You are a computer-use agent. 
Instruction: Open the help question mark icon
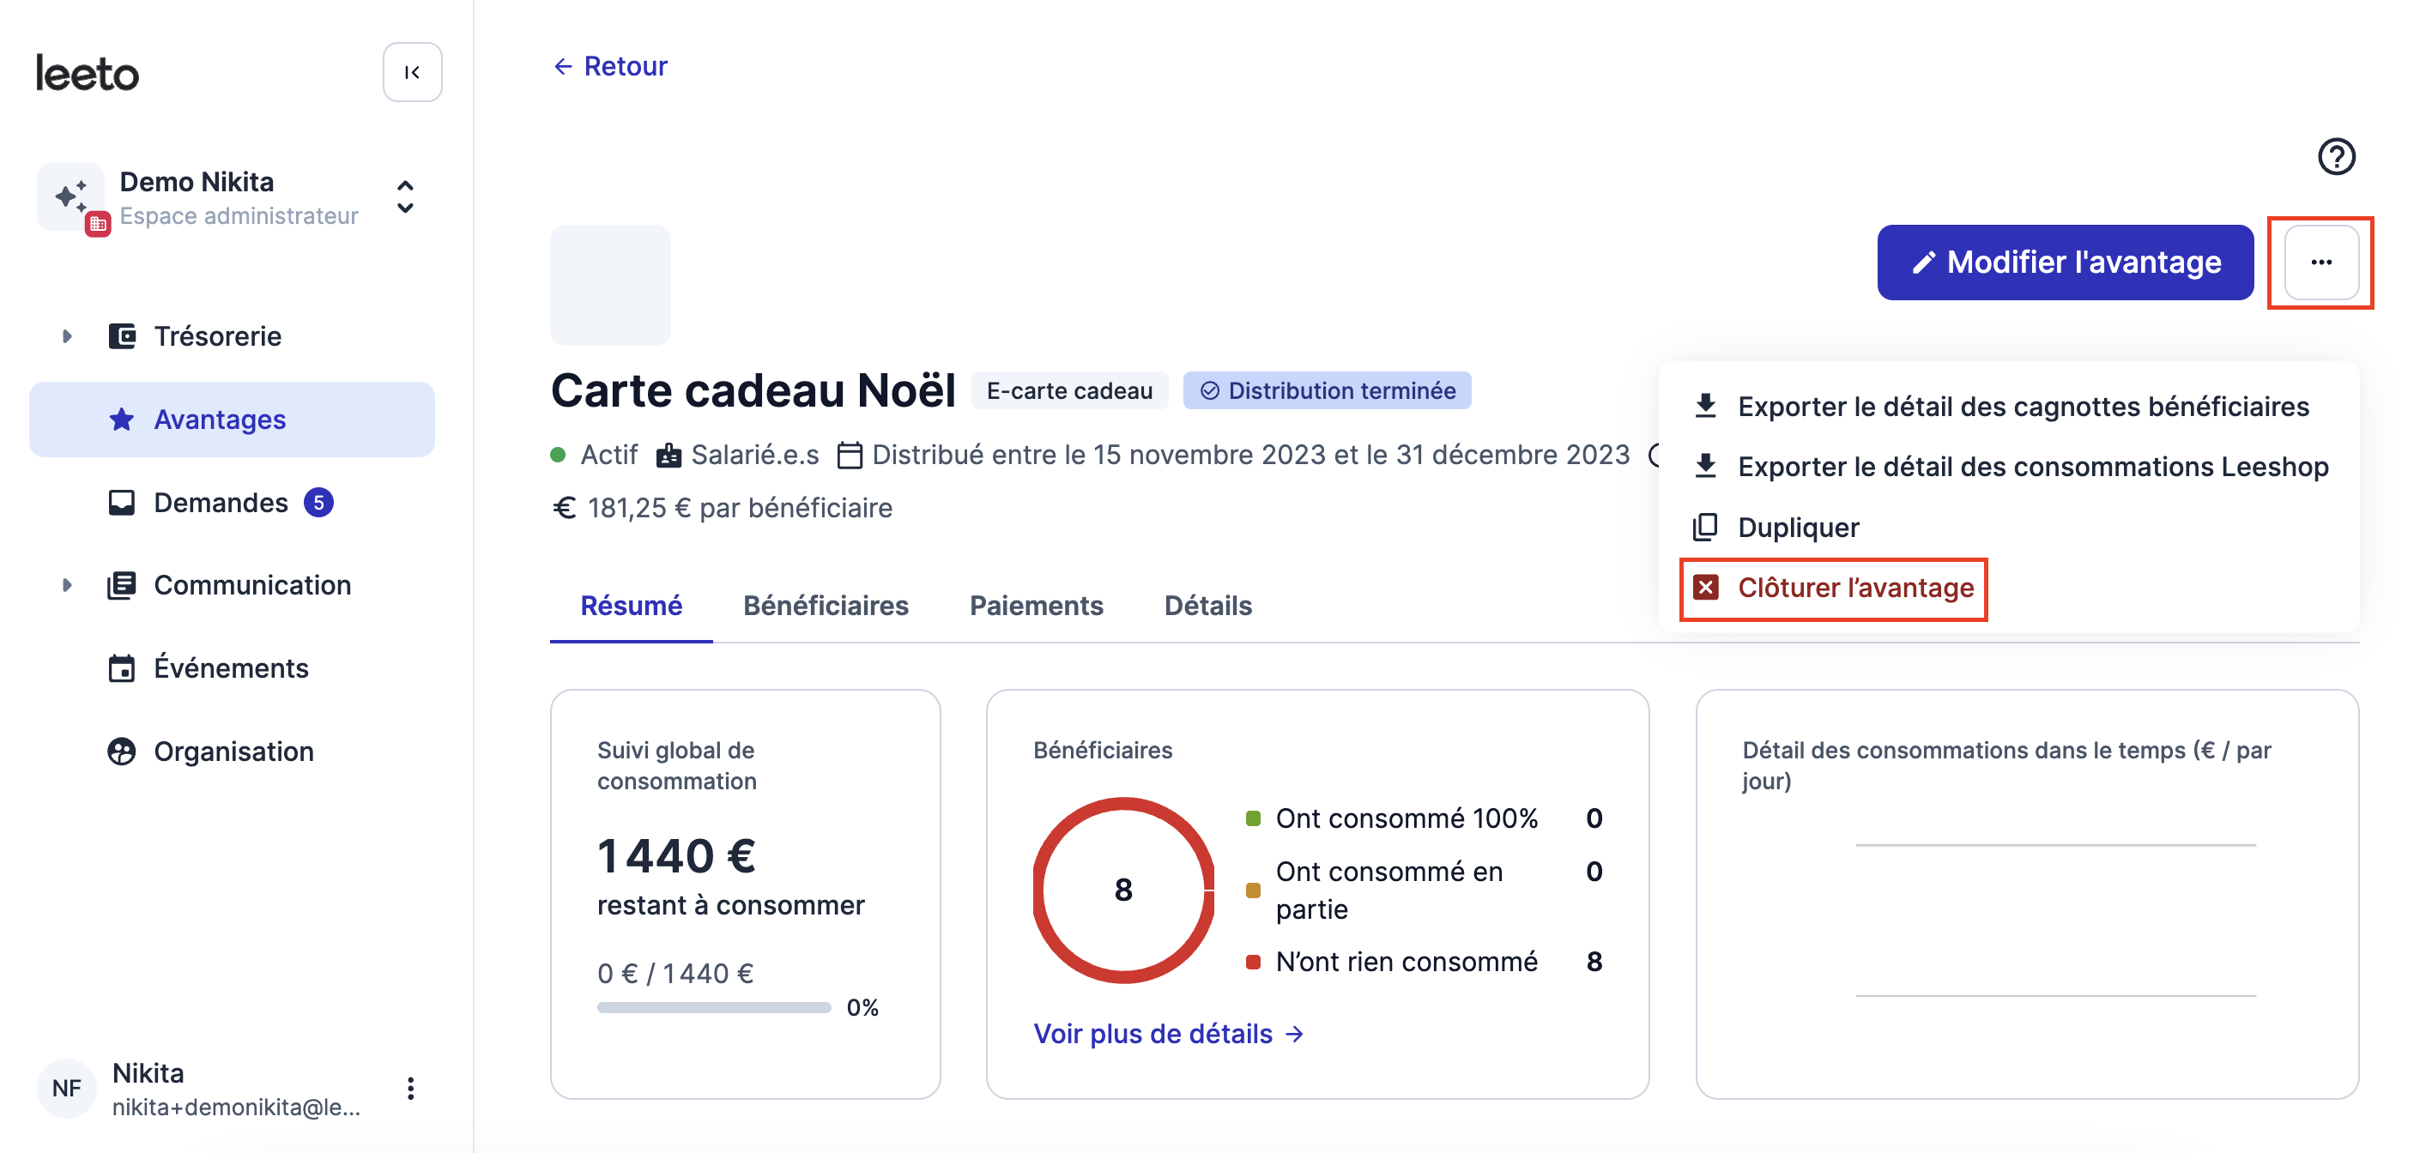click(2336, 157)
